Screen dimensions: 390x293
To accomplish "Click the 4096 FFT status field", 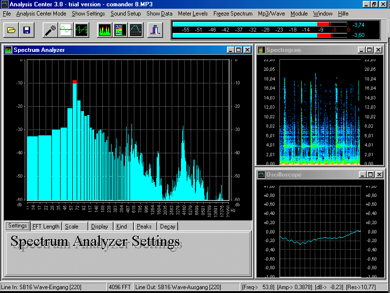I will (119, 287).
